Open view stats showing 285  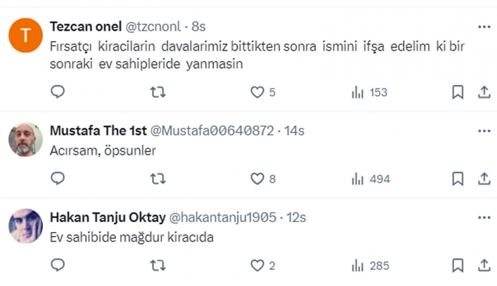point(370,265)
